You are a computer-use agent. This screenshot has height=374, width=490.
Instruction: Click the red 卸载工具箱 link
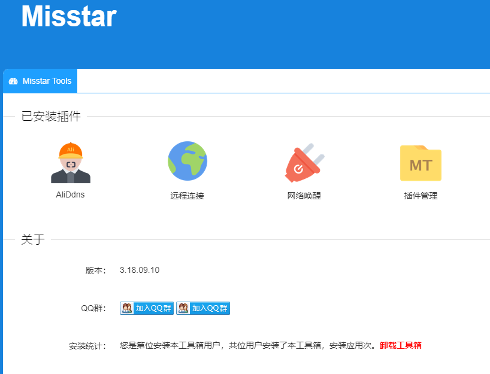[x=401, y=345]
